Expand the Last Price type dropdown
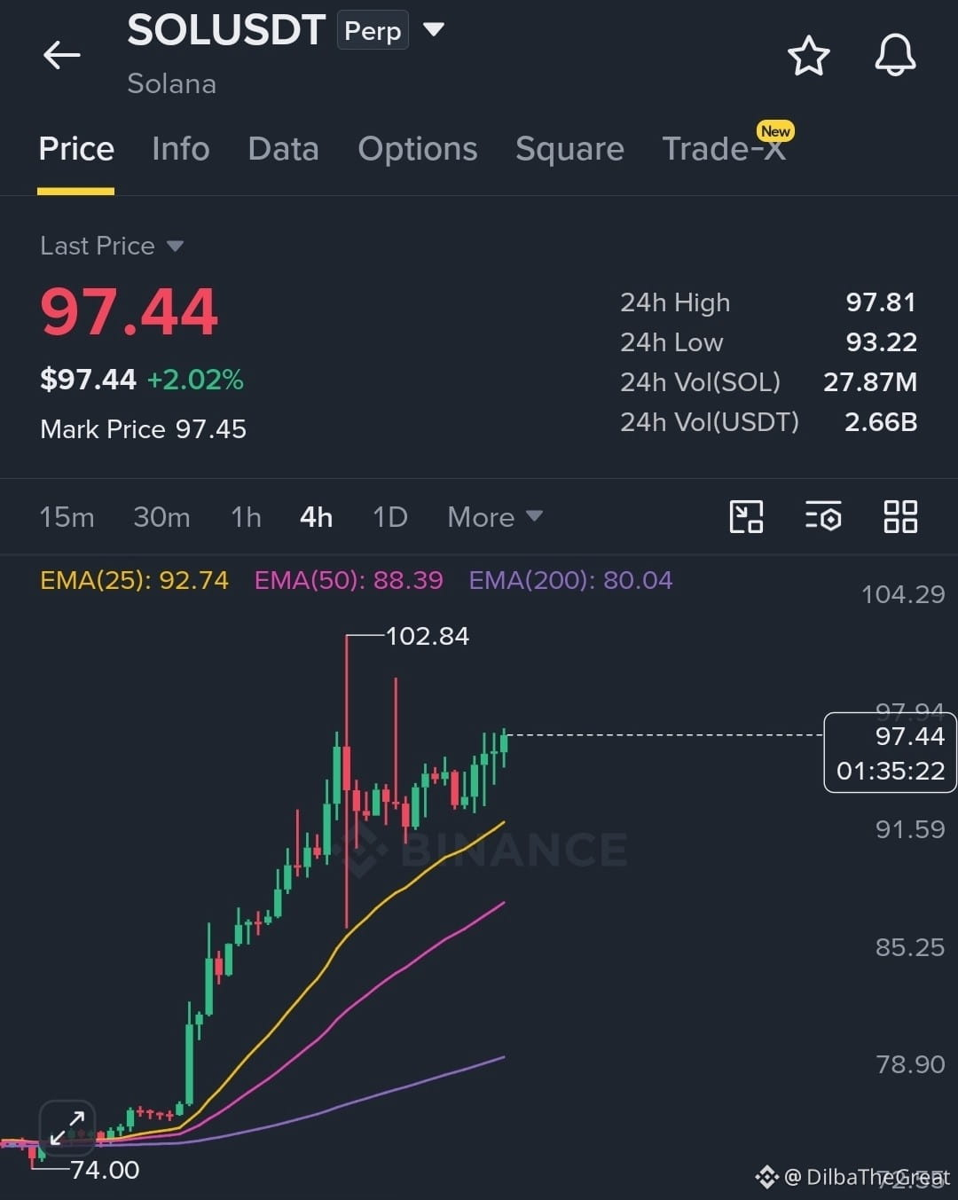958x1200 pixels. click(175, 246)
